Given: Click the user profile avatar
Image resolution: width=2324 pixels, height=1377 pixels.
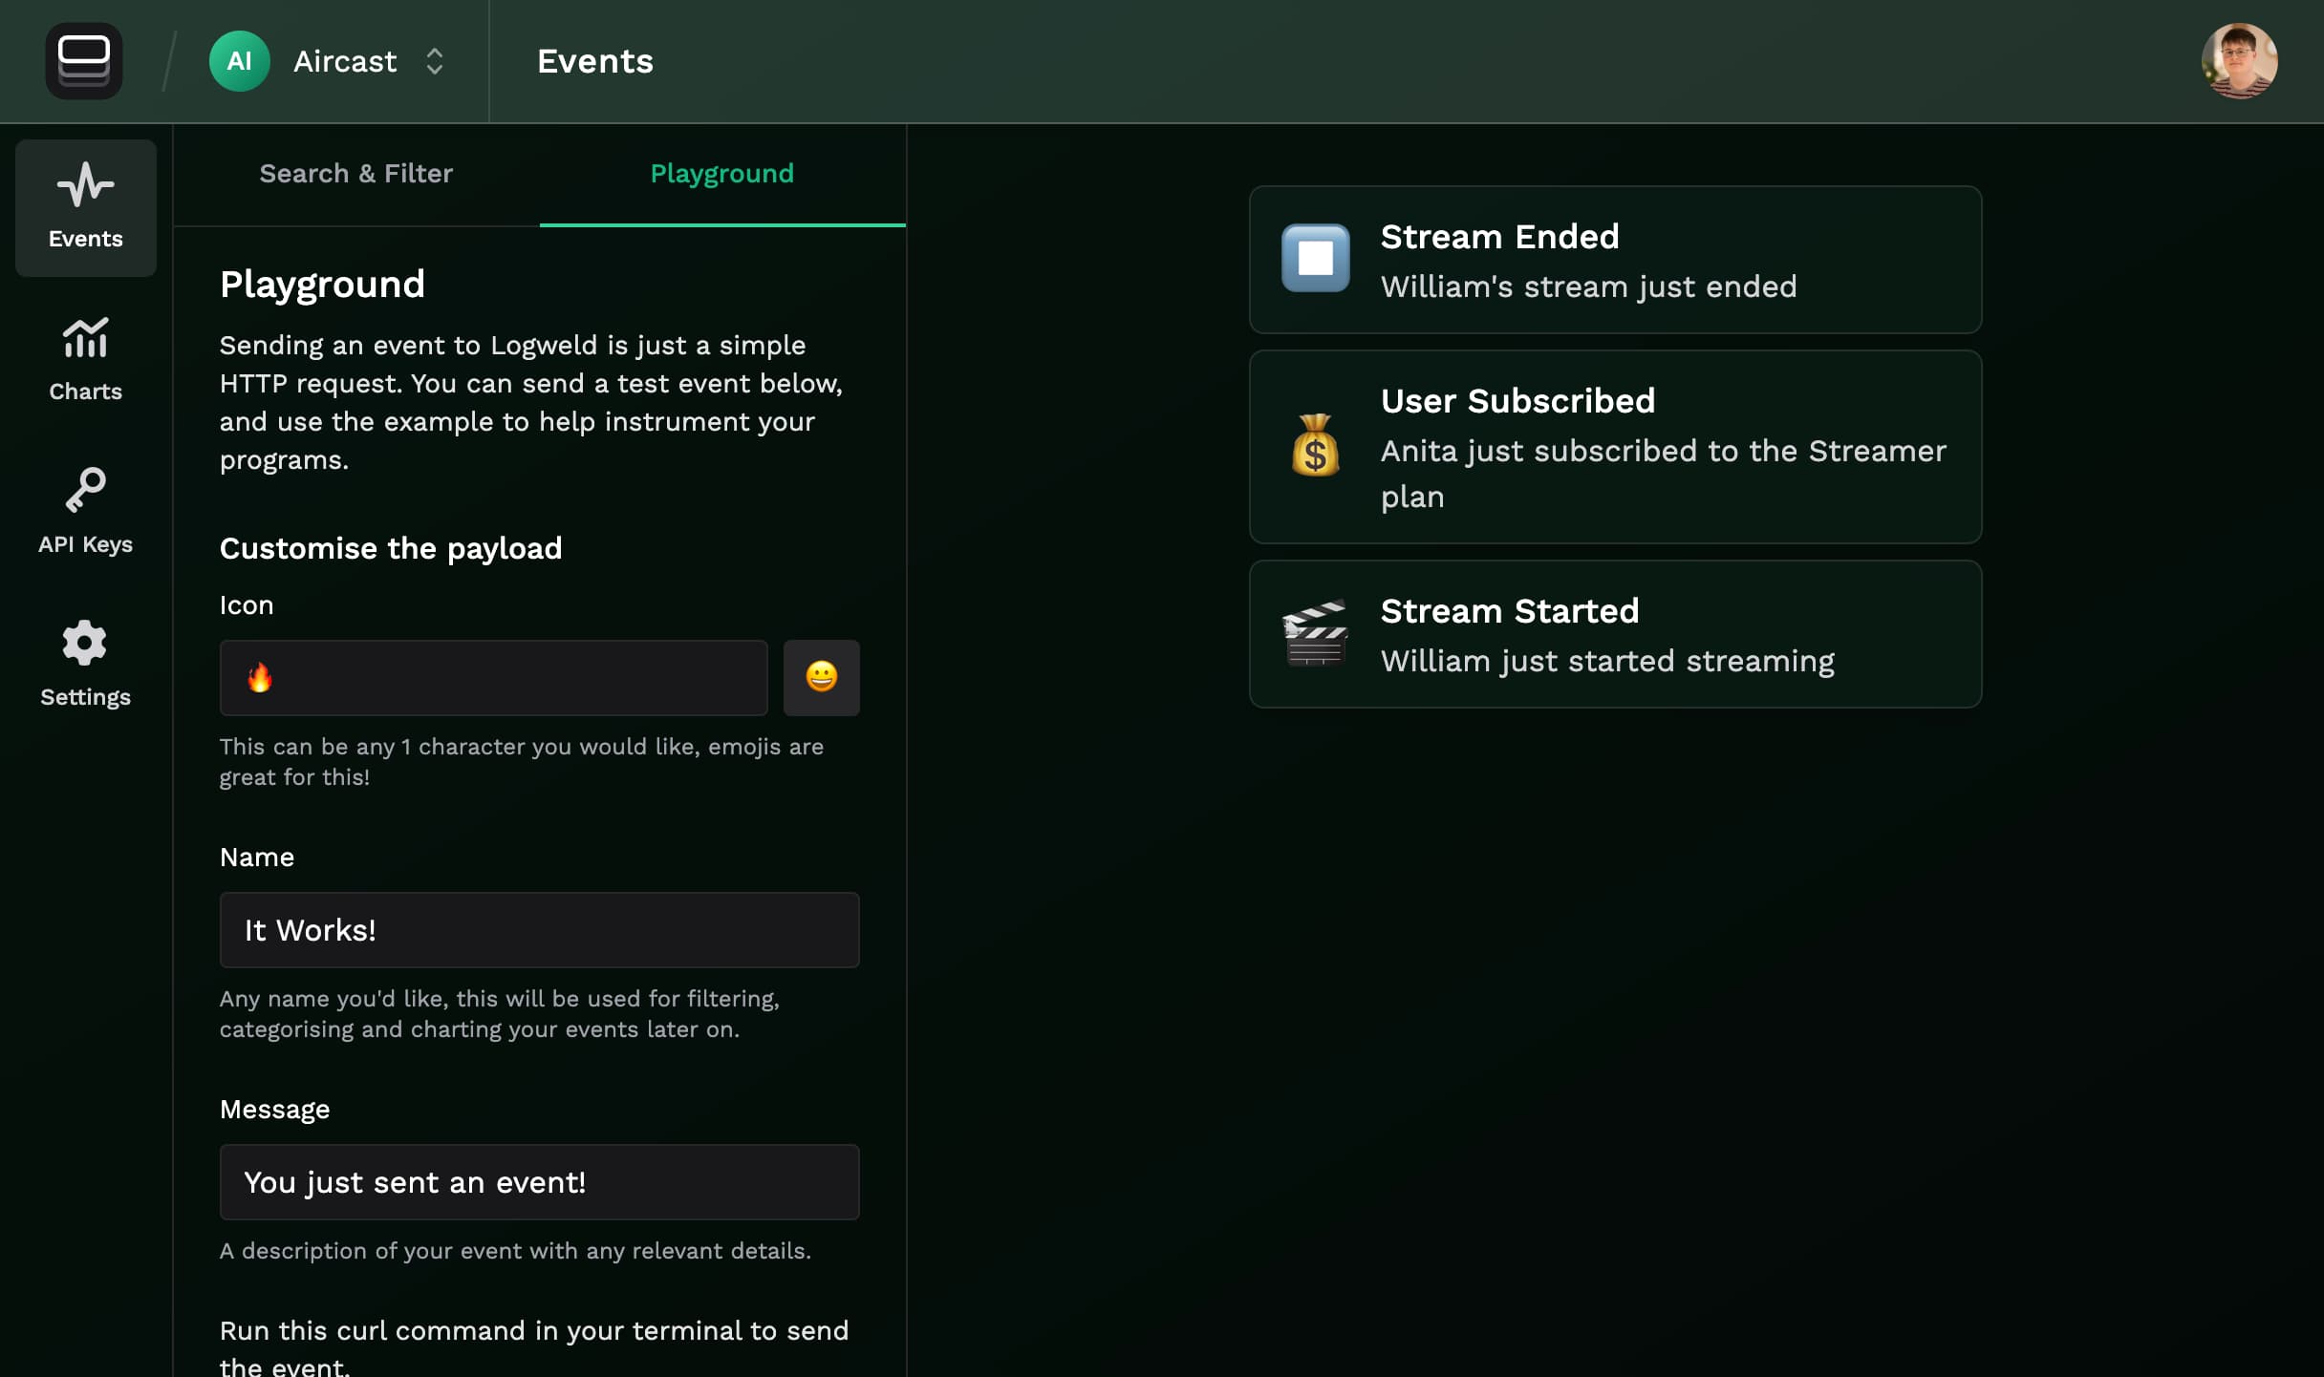Looking at the screenshot, I should 2240,61.
